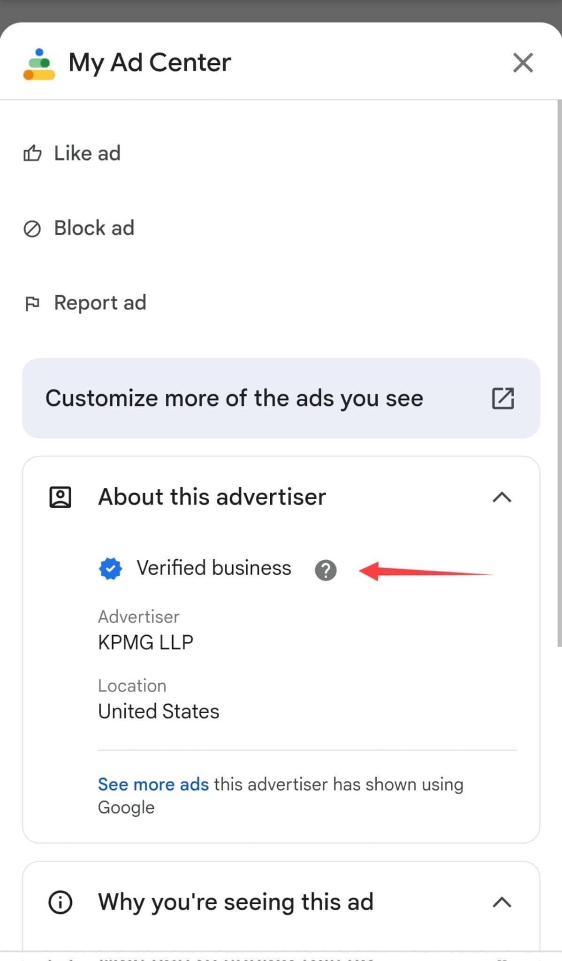Select the Like ad option
Image resolution: width=562 pixels, height=961 pixels.
coord(87,153)
